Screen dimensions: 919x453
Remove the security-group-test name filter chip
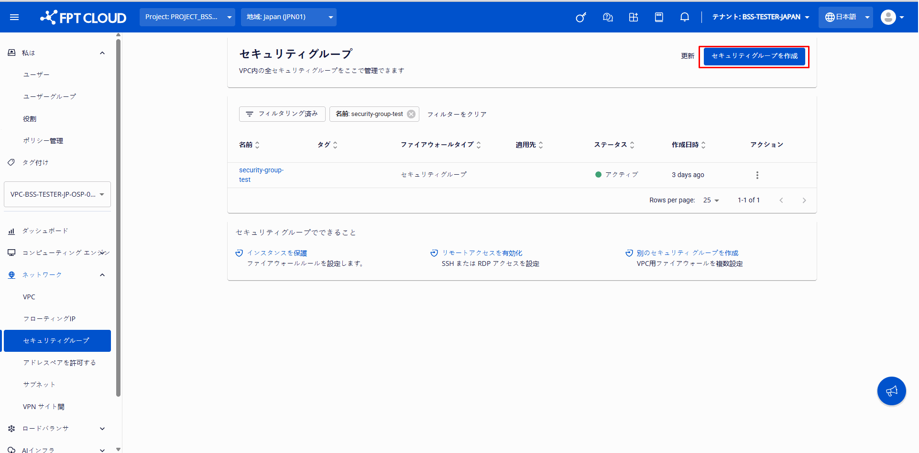411,114
